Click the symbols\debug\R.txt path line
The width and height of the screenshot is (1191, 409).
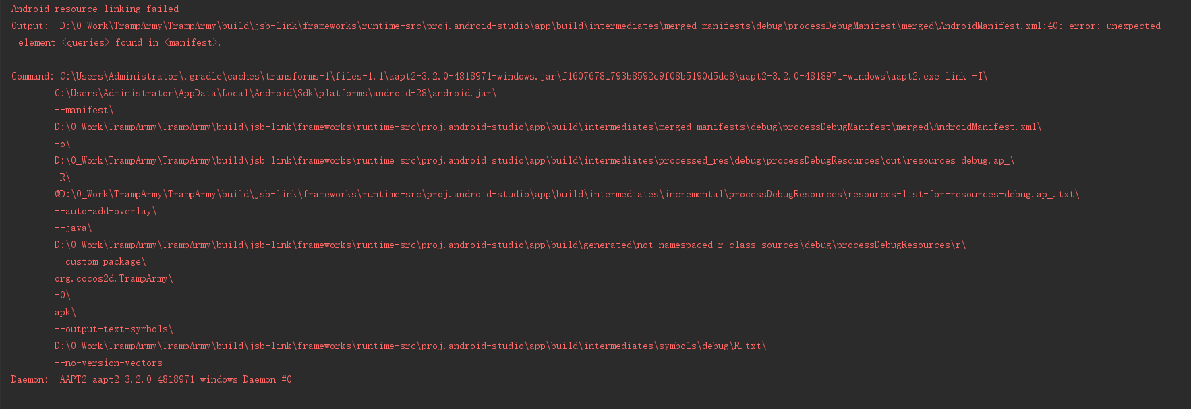click(x=410, y=346)
